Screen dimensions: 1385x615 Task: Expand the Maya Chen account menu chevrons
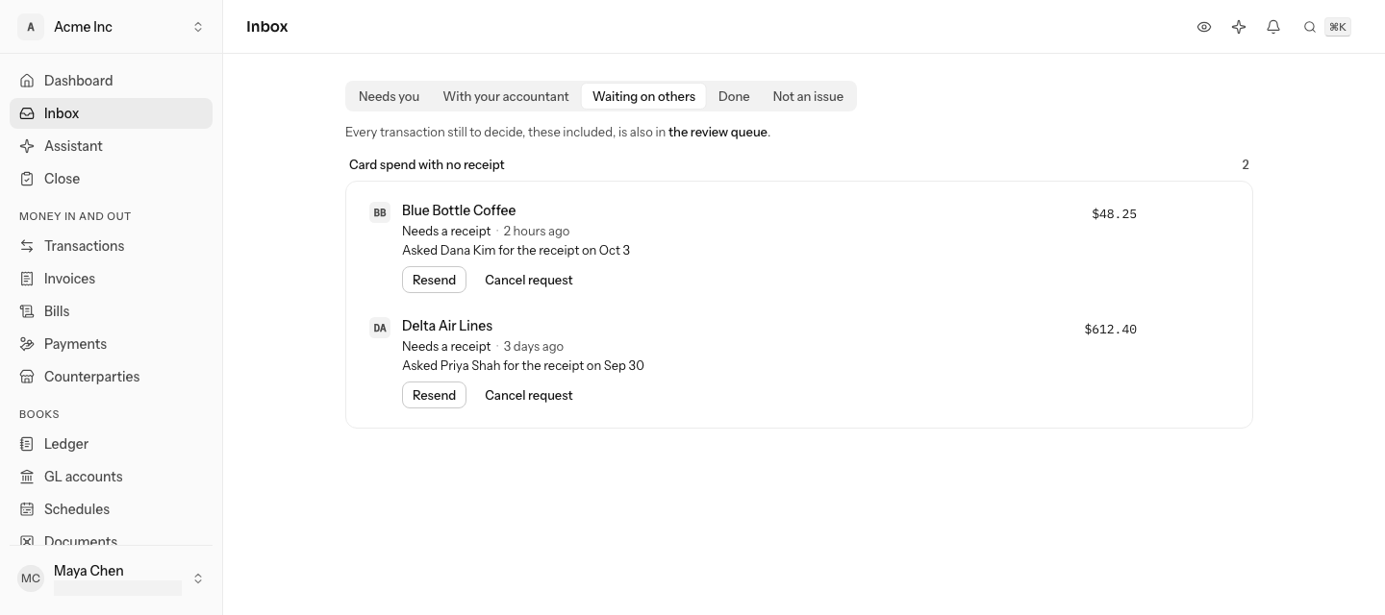coord(198,578)
